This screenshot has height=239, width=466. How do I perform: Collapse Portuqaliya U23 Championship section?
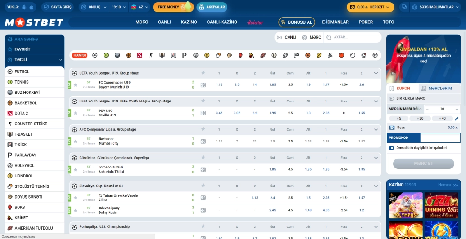point(376,227)
